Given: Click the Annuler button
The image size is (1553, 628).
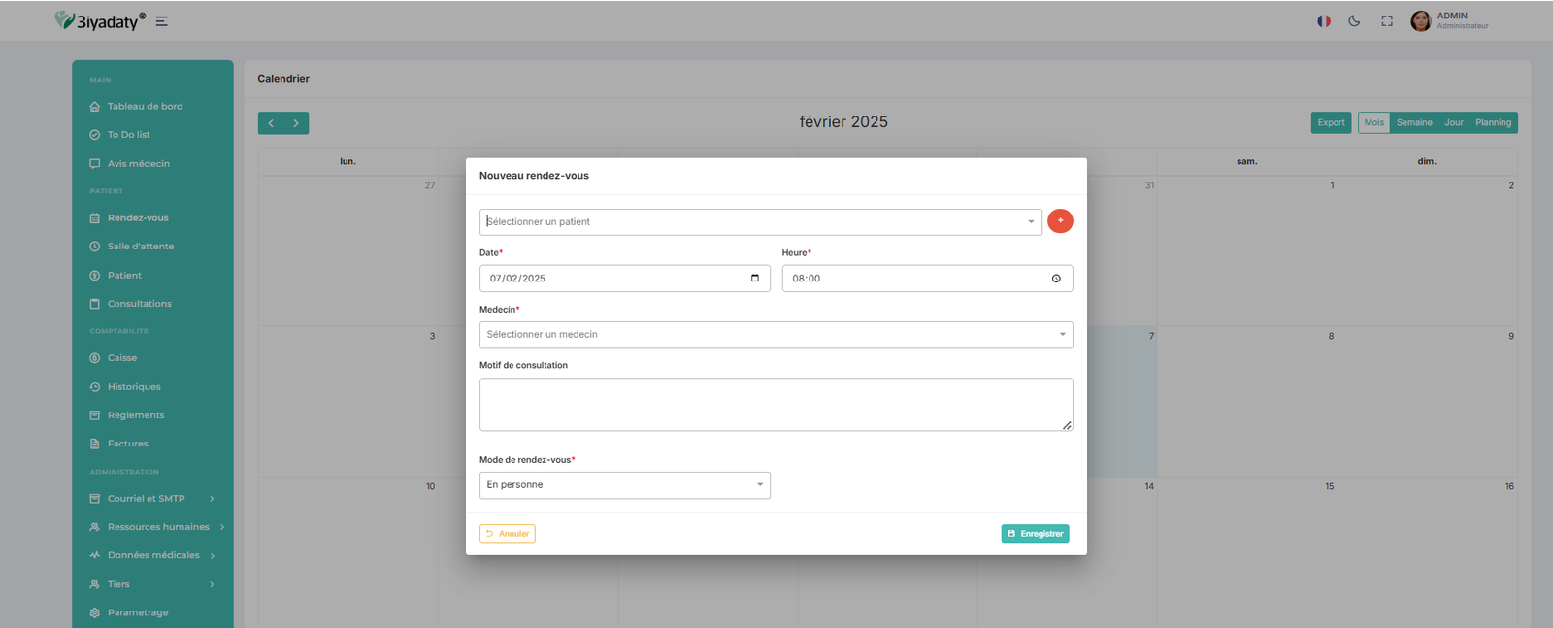Looking at the screenshot, I should coord(508,534).
